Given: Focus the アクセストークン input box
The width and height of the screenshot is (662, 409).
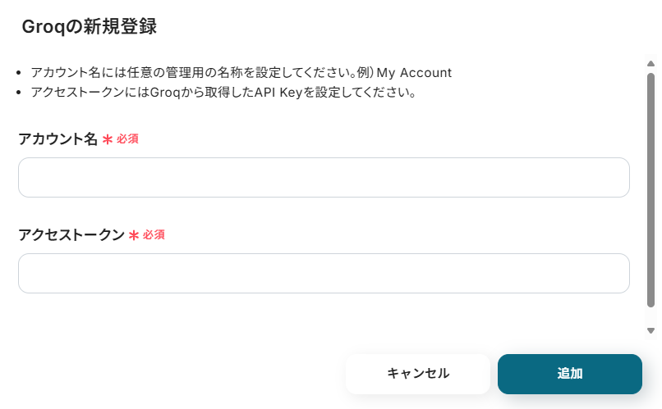Looking at the screenshot, I should click(x=324, y=273).
